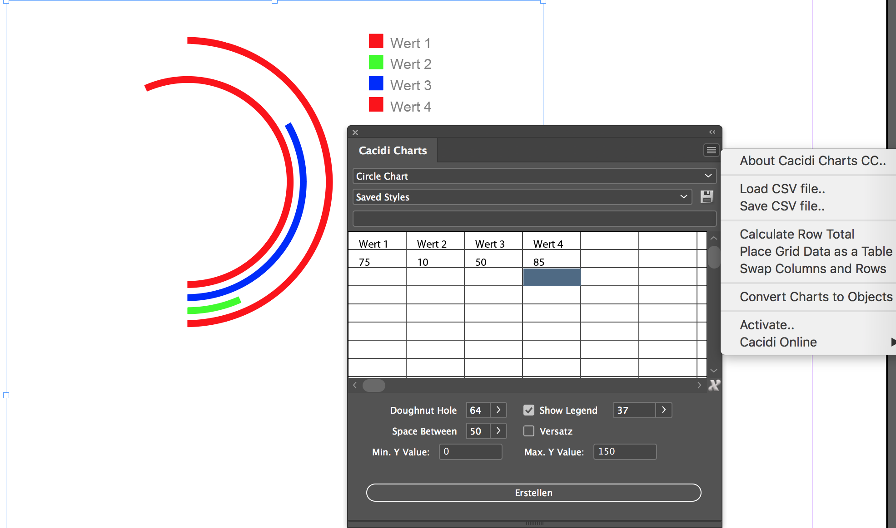The image size is (896, 528).
Task: Expand the Cacidi Online submenu
Action: (x=778, y=342)
